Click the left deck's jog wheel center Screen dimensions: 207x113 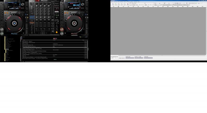point(14,23)
